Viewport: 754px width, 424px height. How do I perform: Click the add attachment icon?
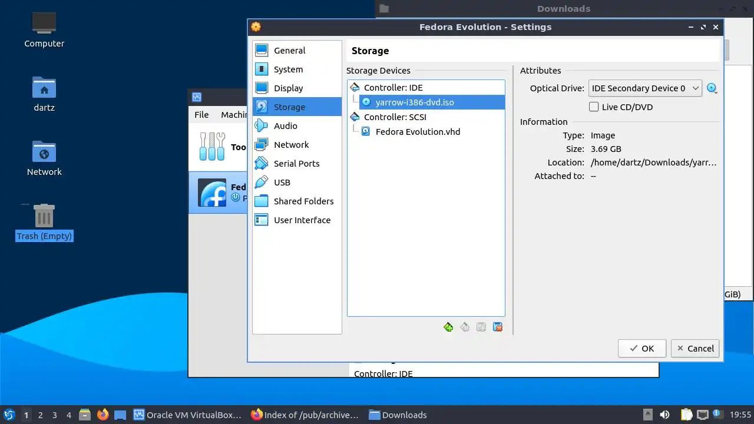tap(481, 327)
